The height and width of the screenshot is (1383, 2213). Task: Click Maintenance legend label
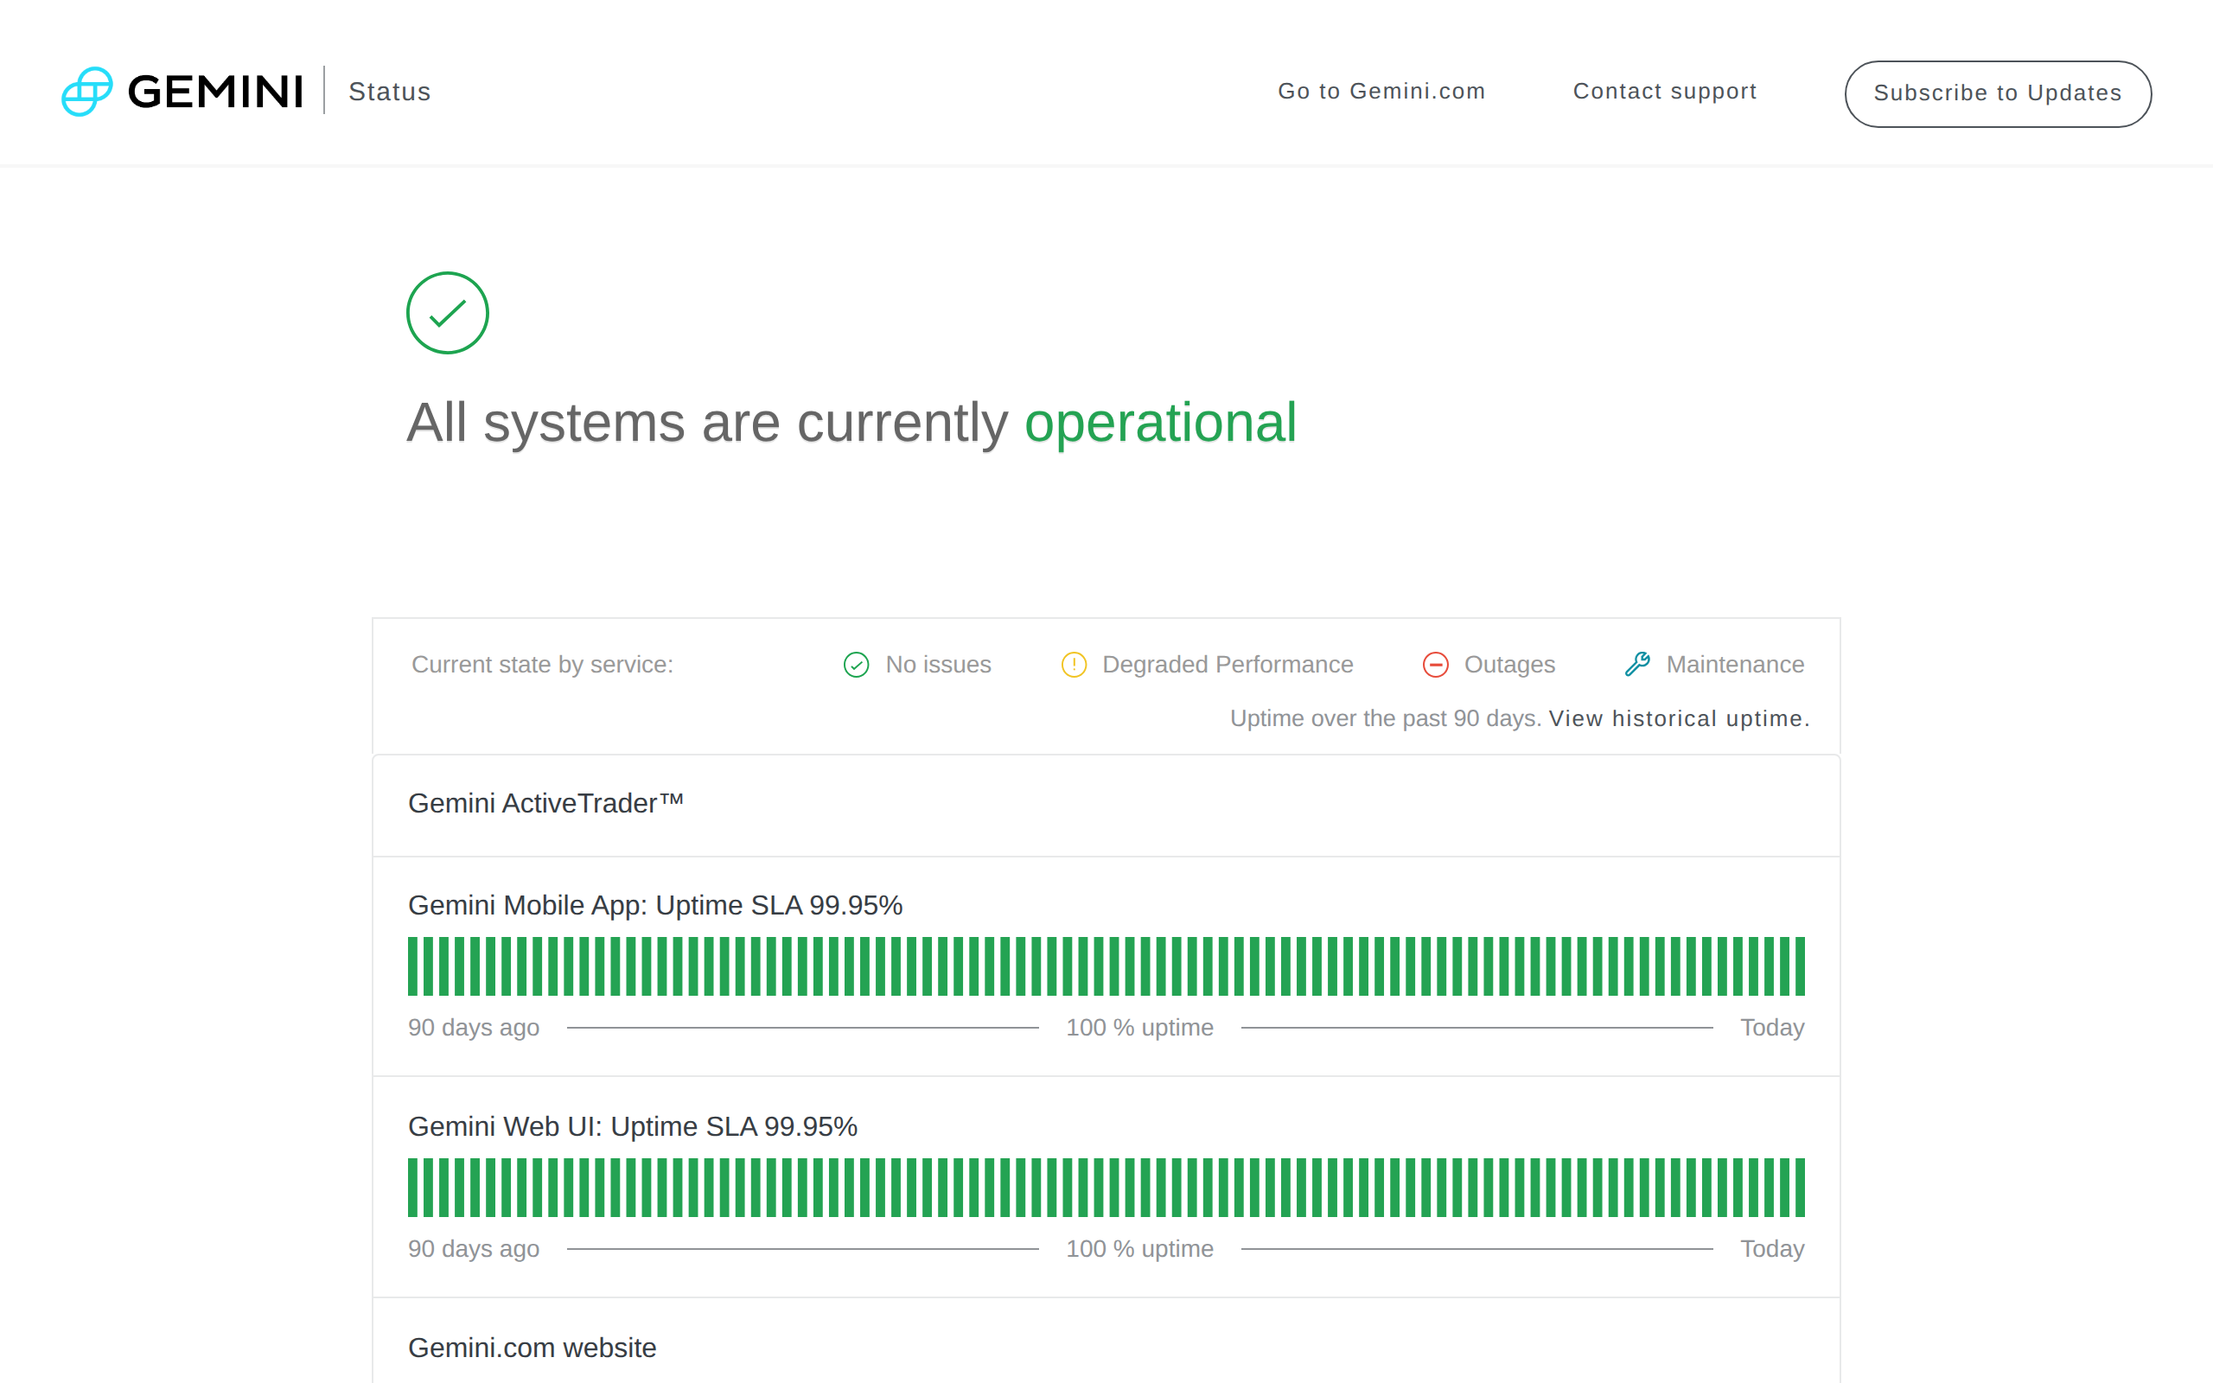(1735, 665)
